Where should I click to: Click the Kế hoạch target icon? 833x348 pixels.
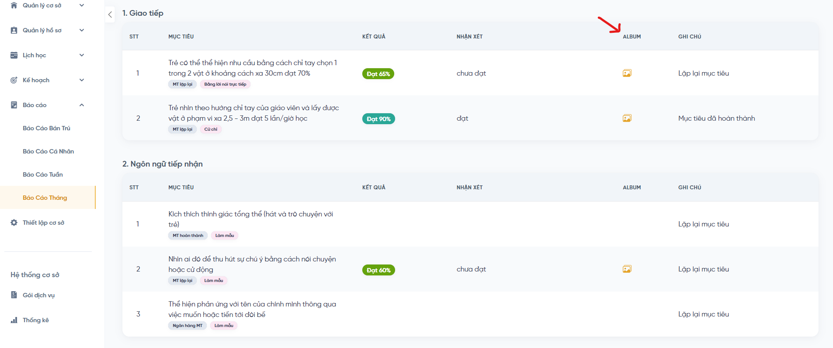(14, 80)
